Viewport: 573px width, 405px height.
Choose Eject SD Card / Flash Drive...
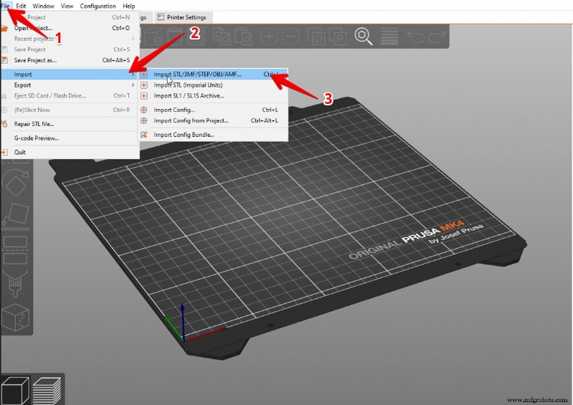tap(69, 95)
